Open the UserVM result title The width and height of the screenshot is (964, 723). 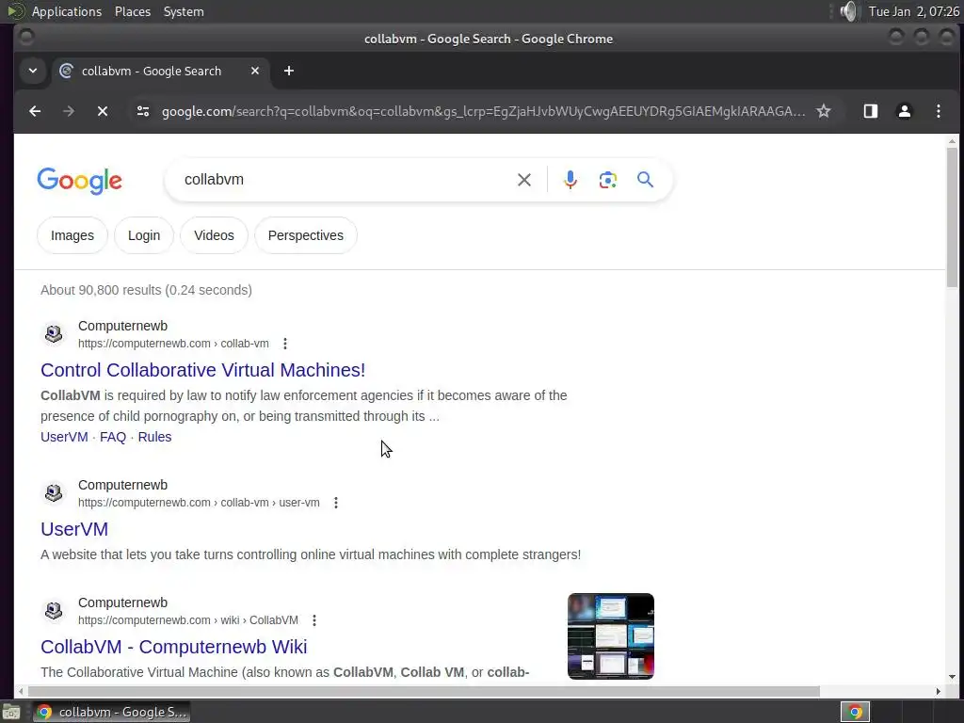click(74, 529)
